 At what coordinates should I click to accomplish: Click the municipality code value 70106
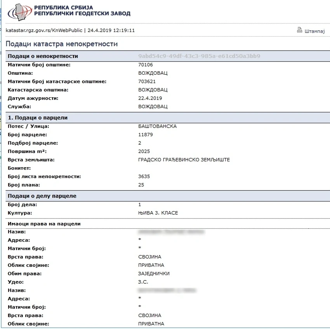[146, 65]
